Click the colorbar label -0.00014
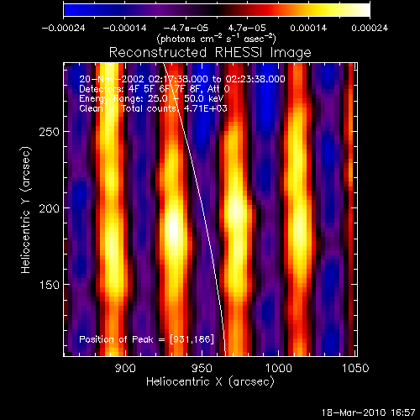 [124, 28]
